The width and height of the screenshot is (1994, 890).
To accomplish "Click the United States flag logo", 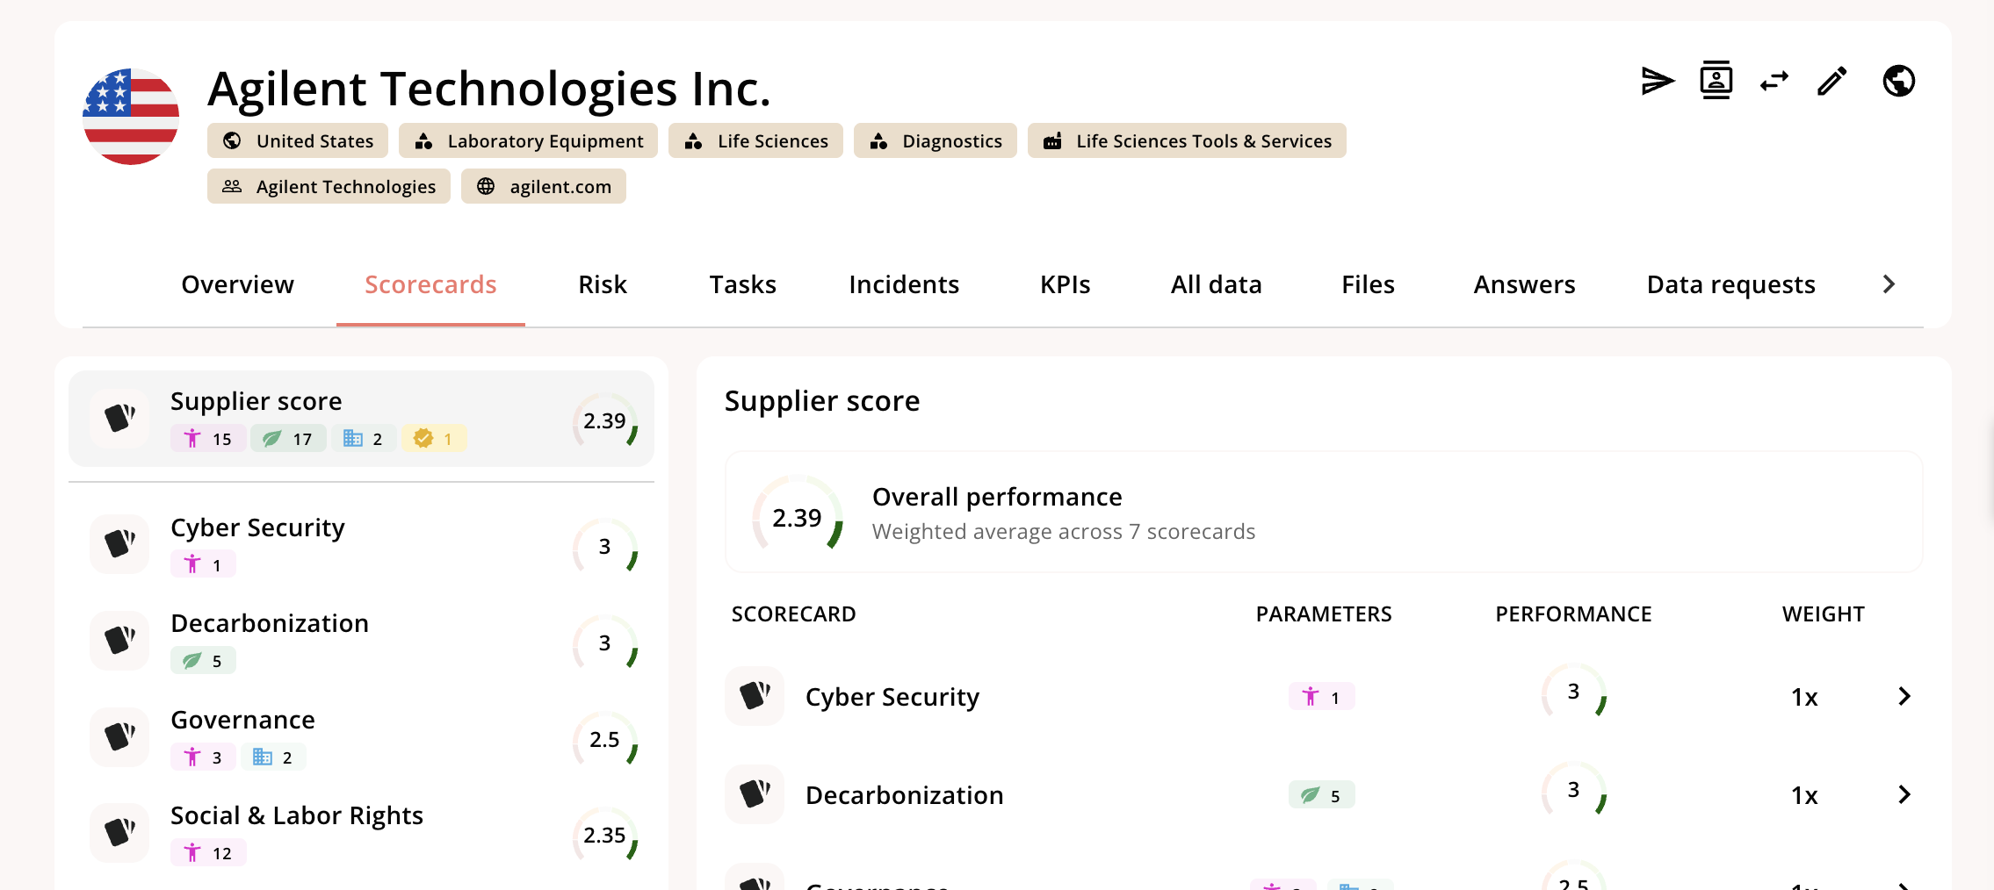I will 131,117.
